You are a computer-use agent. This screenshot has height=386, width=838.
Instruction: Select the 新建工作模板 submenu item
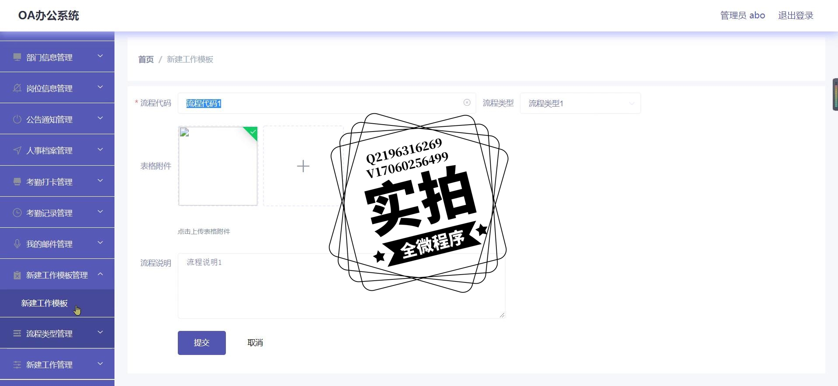click(x=57, y=303)
